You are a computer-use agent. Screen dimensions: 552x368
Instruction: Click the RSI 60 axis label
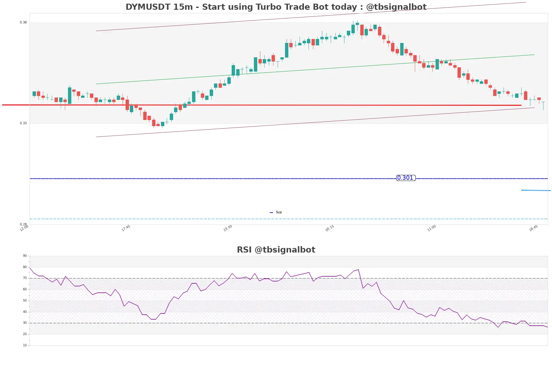pyautogui.click(x=25, y=289)
